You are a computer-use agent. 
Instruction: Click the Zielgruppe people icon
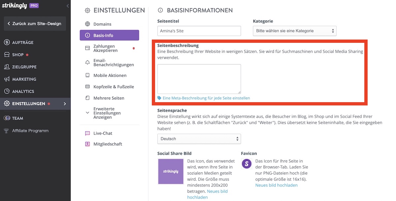[7, 67]
